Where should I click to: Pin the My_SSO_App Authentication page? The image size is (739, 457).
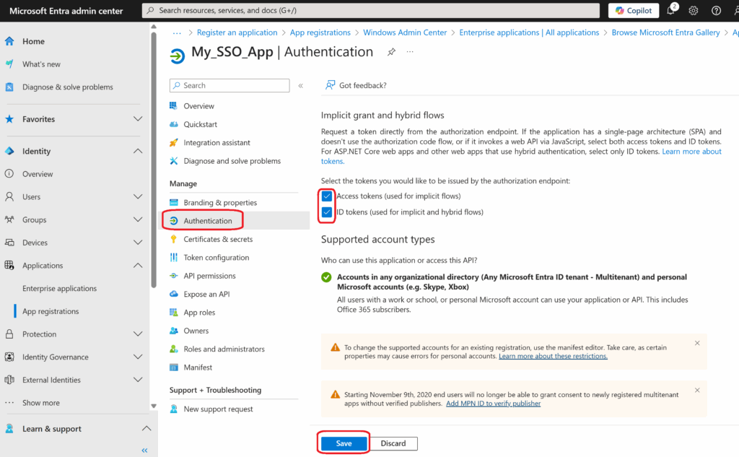(x=391, y=52)
